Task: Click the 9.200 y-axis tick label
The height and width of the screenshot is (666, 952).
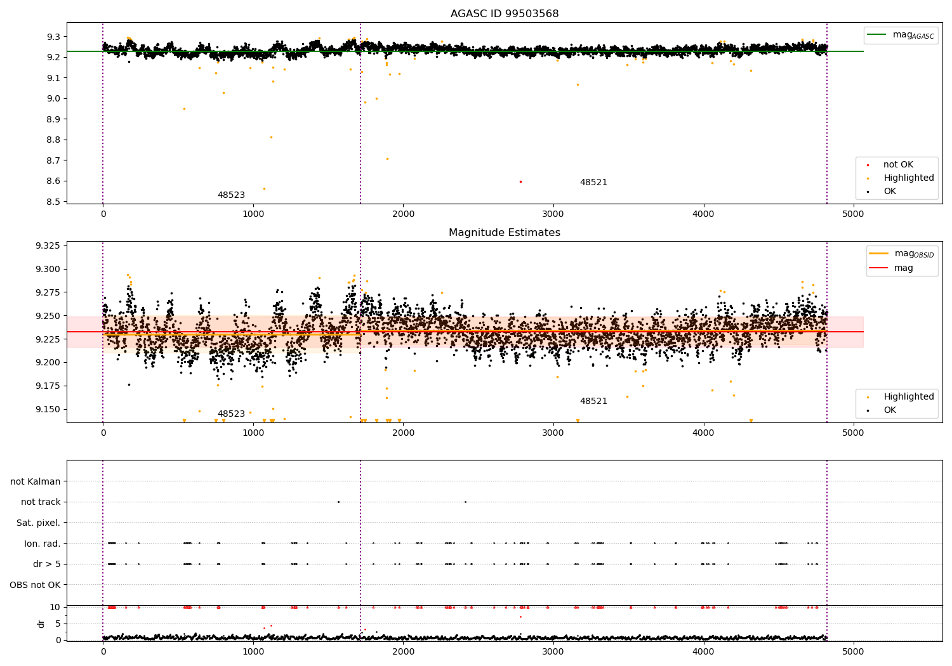Action: coord(48,363)
